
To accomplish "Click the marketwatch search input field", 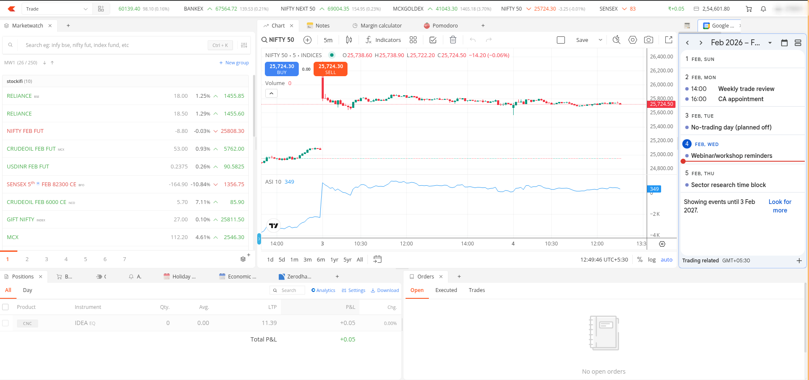I will coord(114,45).
